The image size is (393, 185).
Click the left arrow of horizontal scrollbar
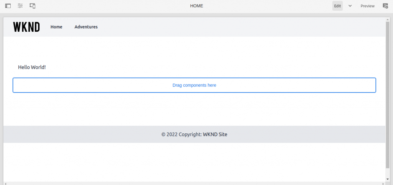pyautogui.click(x=5, y=183)
